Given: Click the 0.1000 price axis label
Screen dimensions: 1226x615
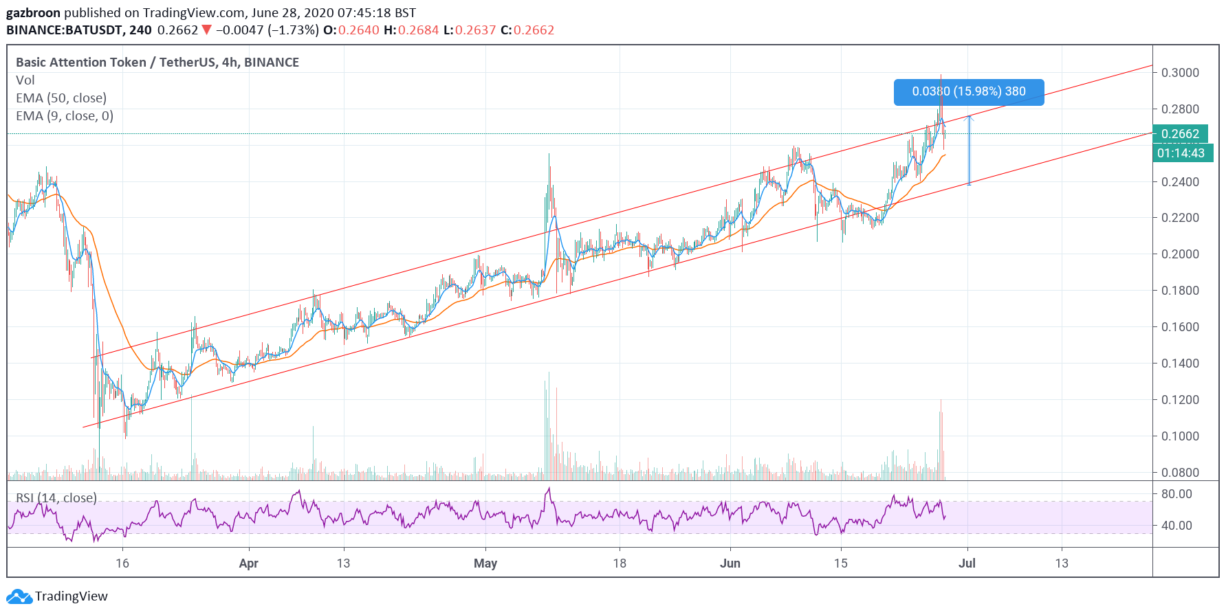Looking at the screenshot, I should pos(1180,436).
